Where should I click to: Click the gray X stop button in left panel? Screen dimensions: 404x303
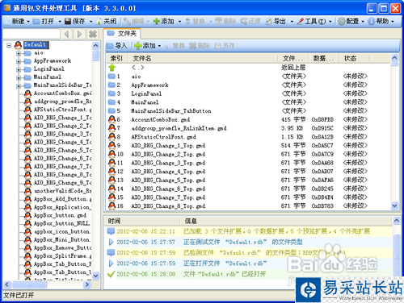tap(93, 34)
